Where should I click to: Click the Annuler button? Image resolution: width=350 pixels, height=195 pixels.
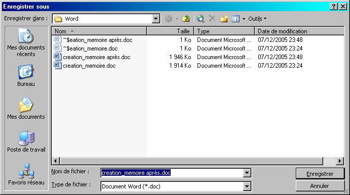(x=320, y=186)
